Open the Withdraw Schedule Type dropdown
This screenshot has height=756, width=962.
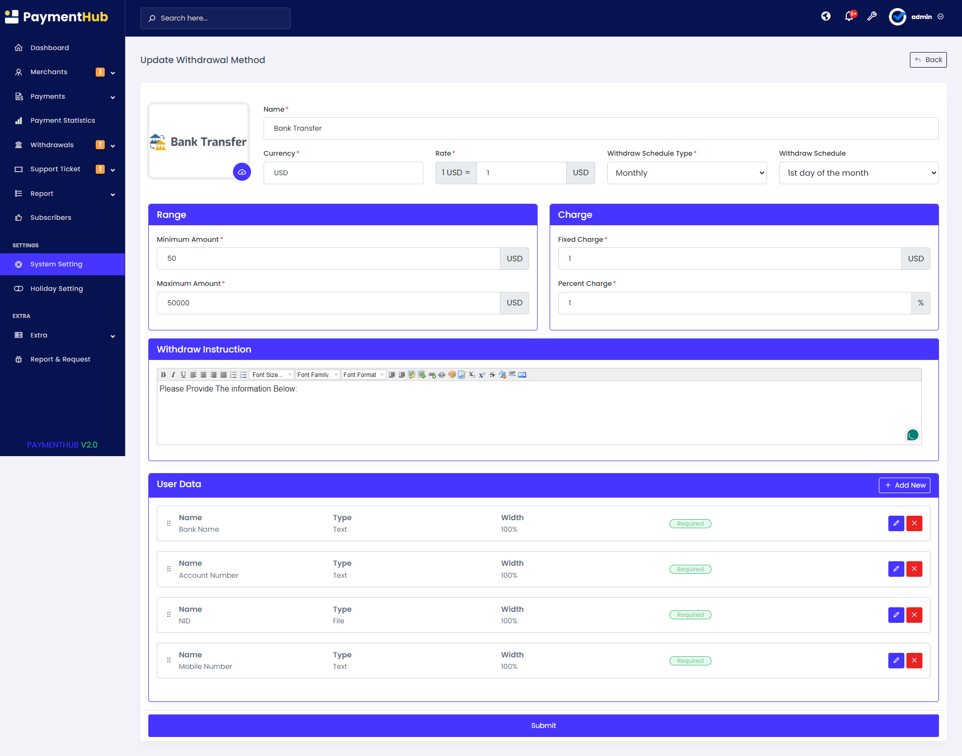(687, 173)
